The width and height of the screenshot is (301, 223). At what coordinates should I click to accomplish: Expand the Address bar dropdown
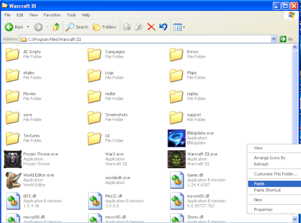[x=274, y=39]
